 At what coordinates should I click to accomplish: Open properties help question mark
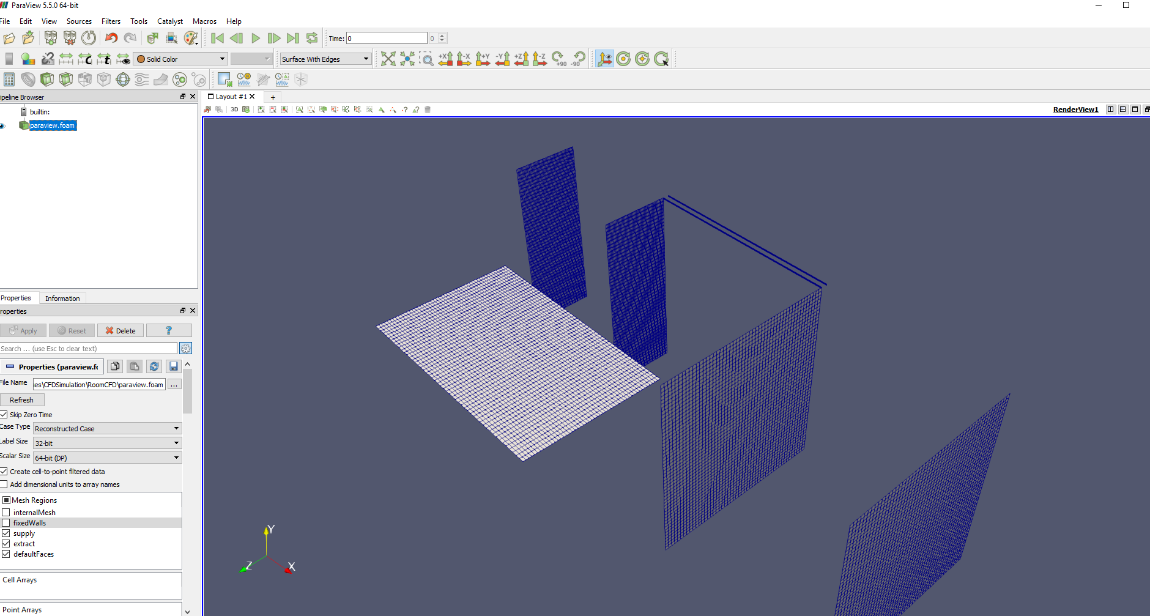tap(169, 331)
